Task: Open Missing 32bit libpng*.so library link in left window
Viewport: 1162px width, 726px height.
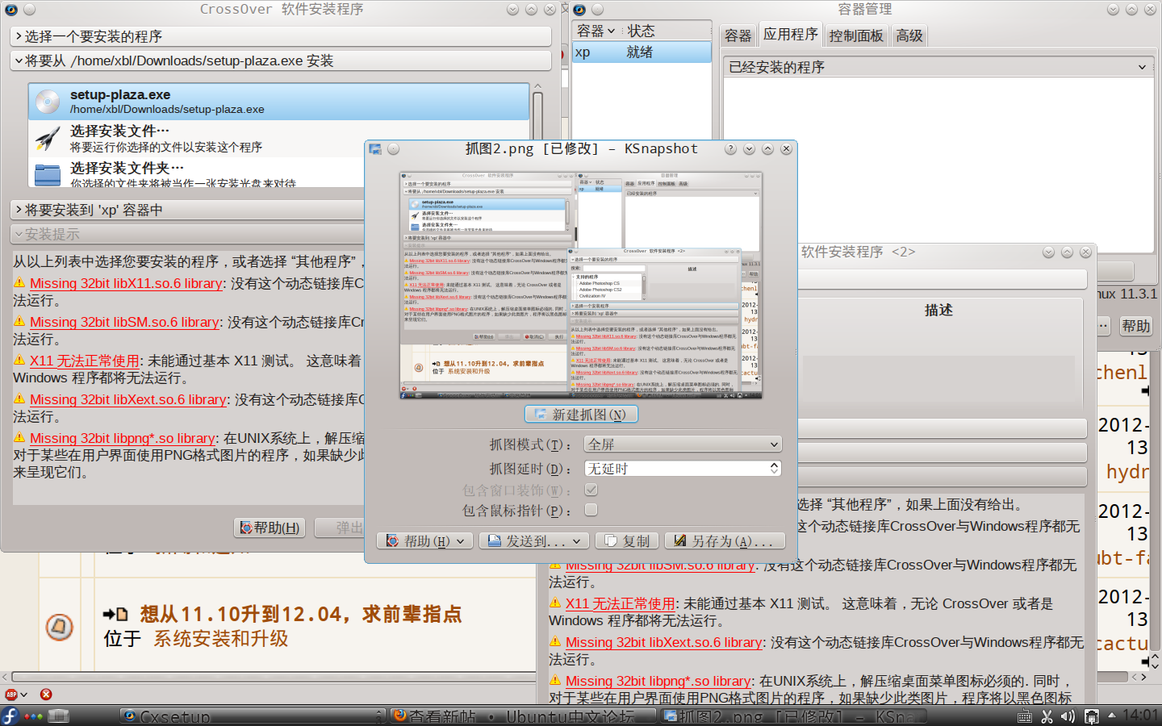Action: coord(123,439)
